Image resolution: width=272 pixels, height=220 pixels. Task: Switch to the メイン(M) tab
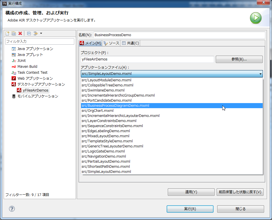90,43
